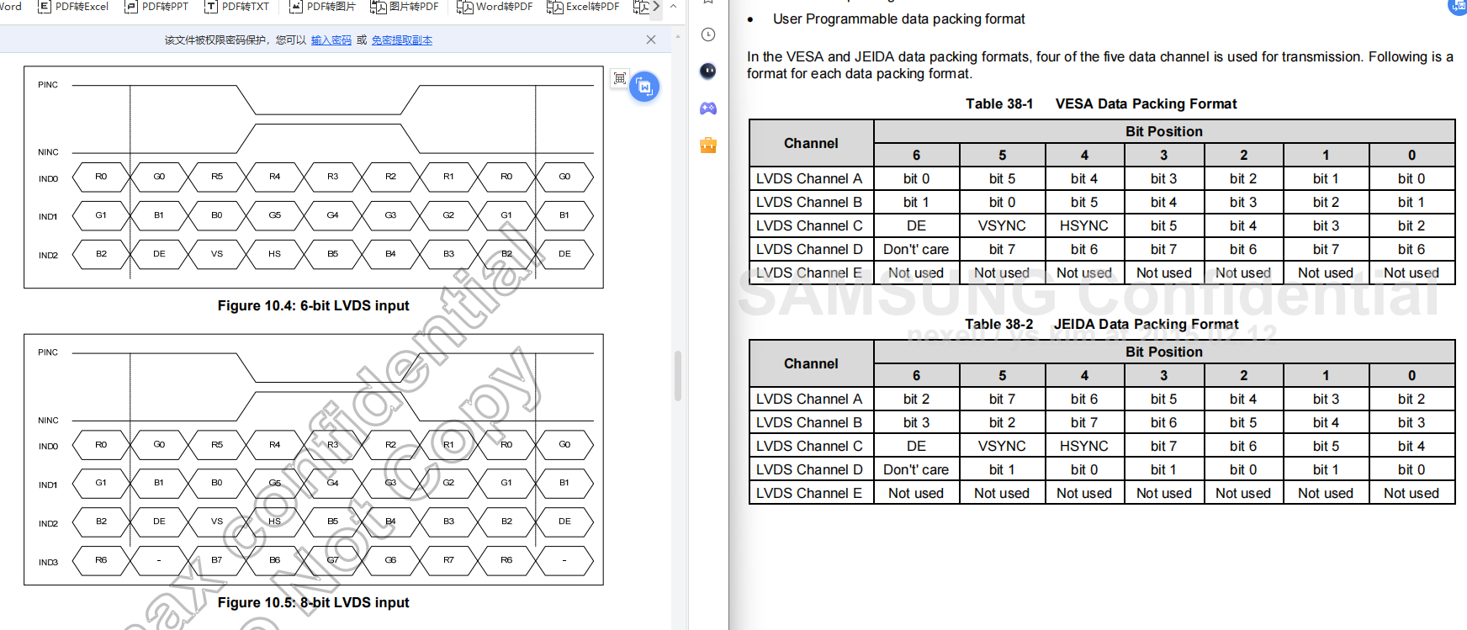Click the VSYNC cell in the VESA table
The height and width of the screenshot is (630, 1467).
[1002, 225]
